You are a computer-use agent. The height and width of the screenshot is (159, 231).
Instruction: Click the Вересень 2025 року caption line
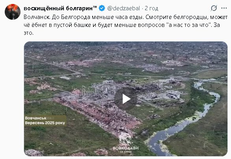coord(45,123)
